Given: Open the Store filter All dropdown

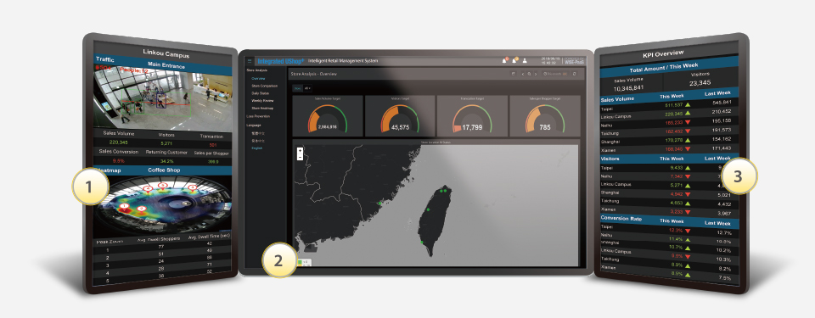Looking at the screenshot, I should coord(307,88).
